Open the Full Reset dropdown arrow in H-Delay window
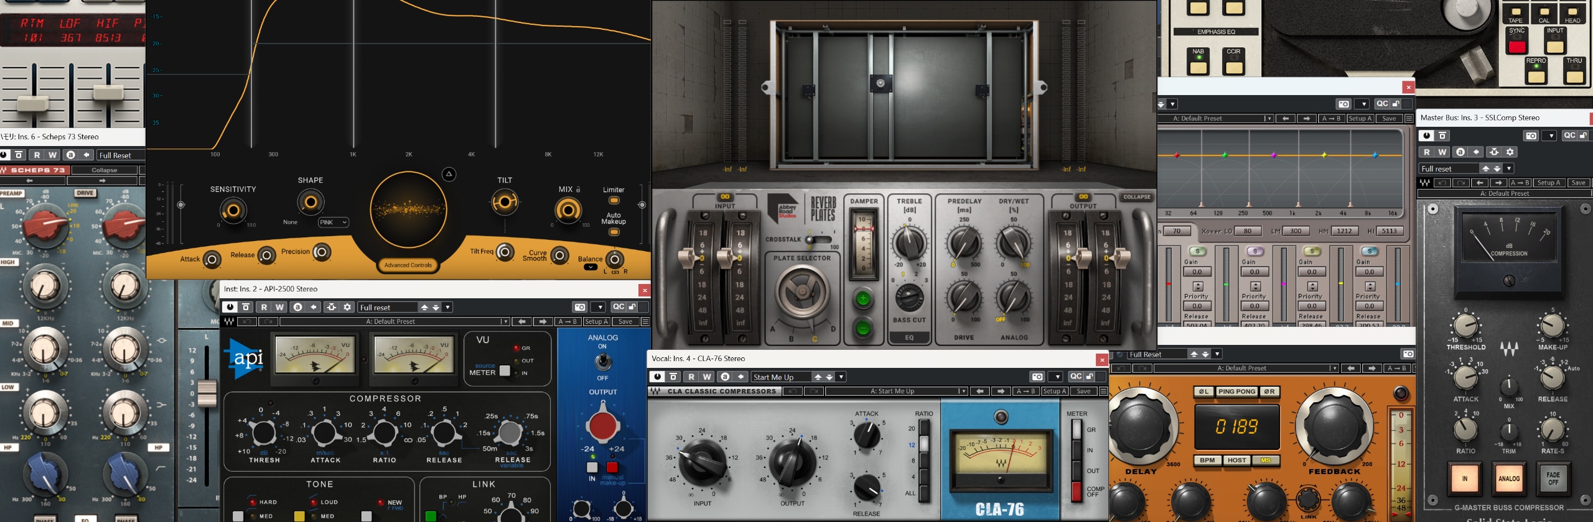The width and height of the screenshot is (1593, 522). coord(1217,354)
